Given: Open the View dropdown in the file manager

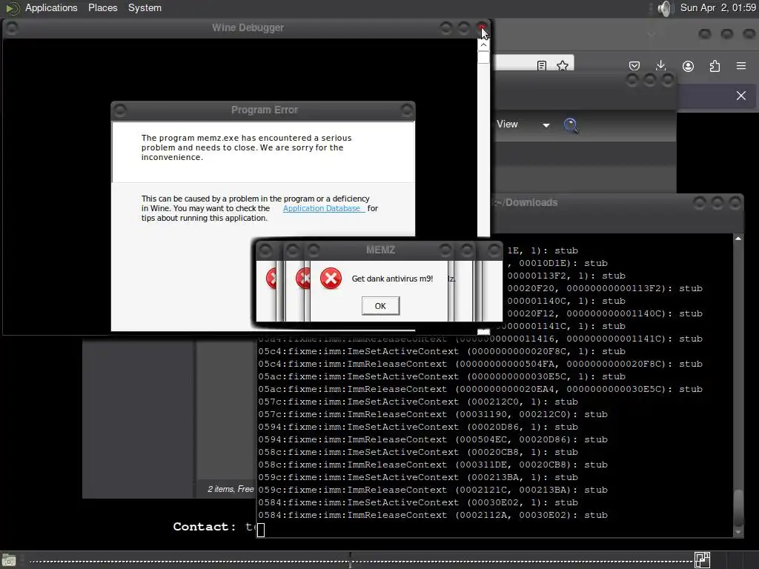Looking at the screenshot, I should (523, 124).
